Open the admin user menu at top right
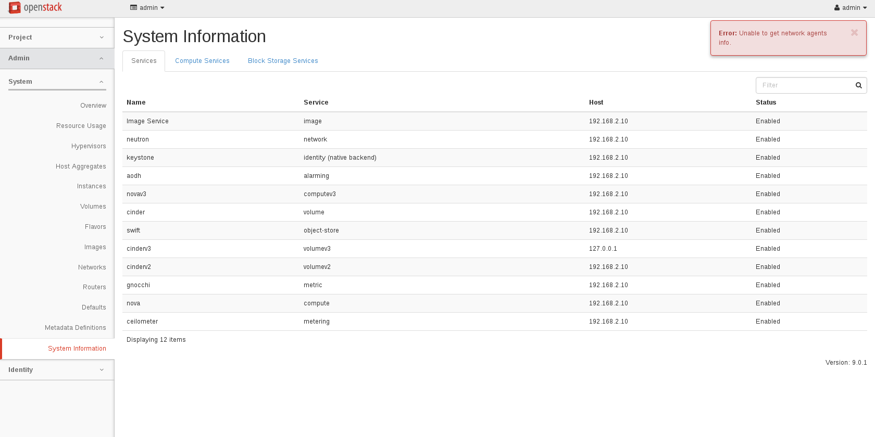The image size is (875, 437). point(850,8)
